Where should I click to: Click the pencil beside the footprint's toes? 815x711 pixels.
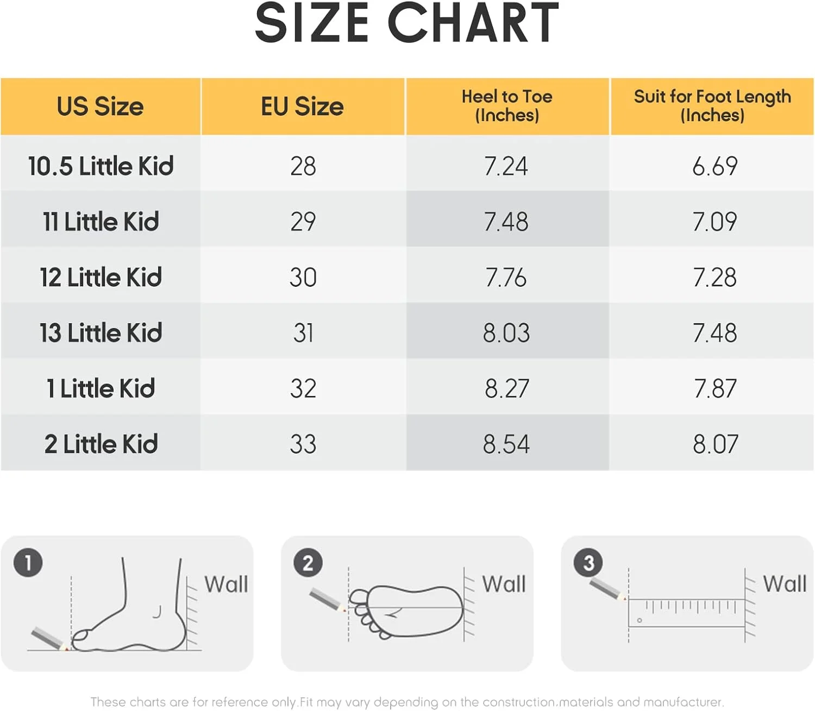click(327, 600)
